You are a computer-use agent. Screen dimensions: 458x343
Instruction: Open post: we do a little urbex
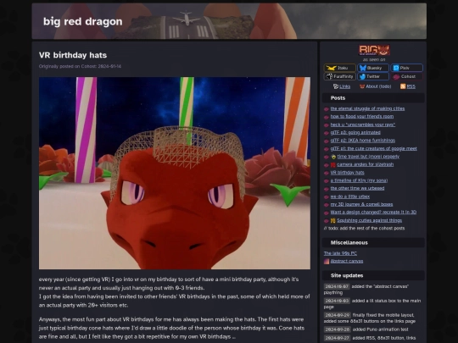point(350,196)
